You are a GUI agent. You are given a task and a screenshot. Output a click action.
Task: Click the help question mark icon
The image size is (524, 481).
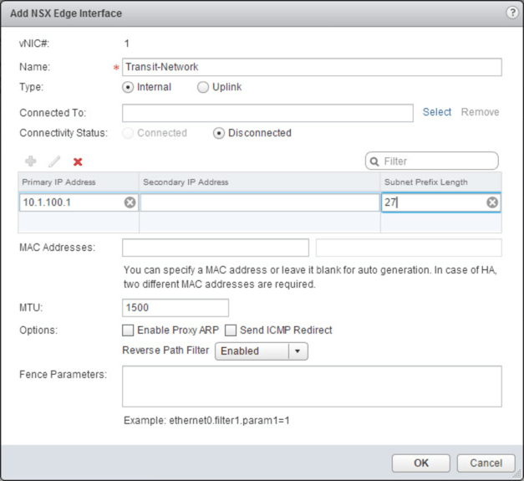coord(511,13)
